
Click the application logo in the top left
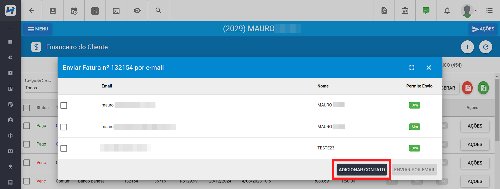[x=10, y=10]
